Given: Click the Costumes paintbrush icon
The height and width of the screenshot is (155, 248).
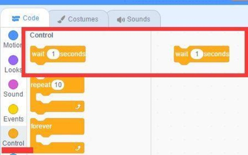Looking at the screenshot, I should pyautogui.click(x=61, y=19).
